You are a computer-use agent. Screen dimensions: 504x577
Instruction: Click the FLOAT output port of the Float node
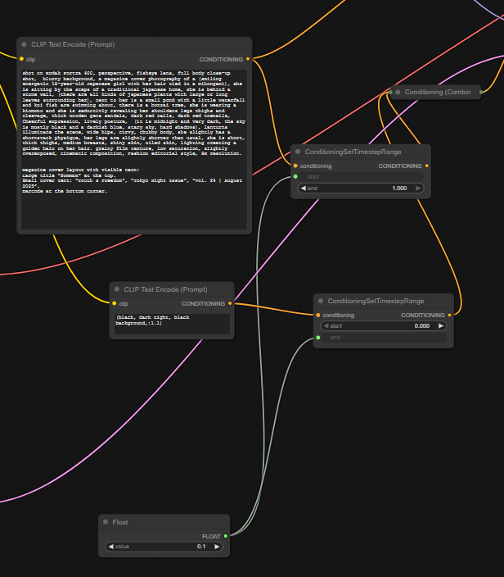click(226, 536)
